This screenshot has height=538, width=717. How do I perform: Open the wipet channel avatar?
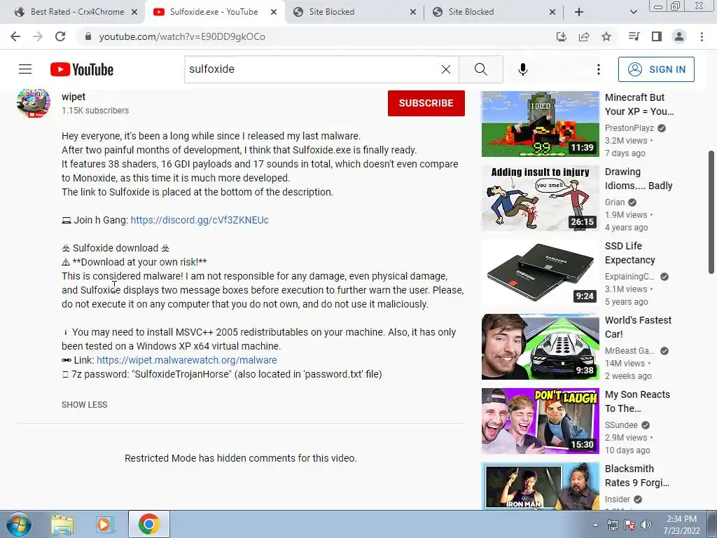pos(34,103)
